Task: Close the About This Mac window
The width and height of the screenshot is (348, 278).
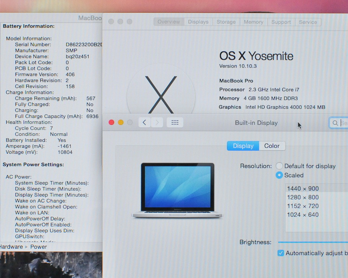Action: point(111,21)
